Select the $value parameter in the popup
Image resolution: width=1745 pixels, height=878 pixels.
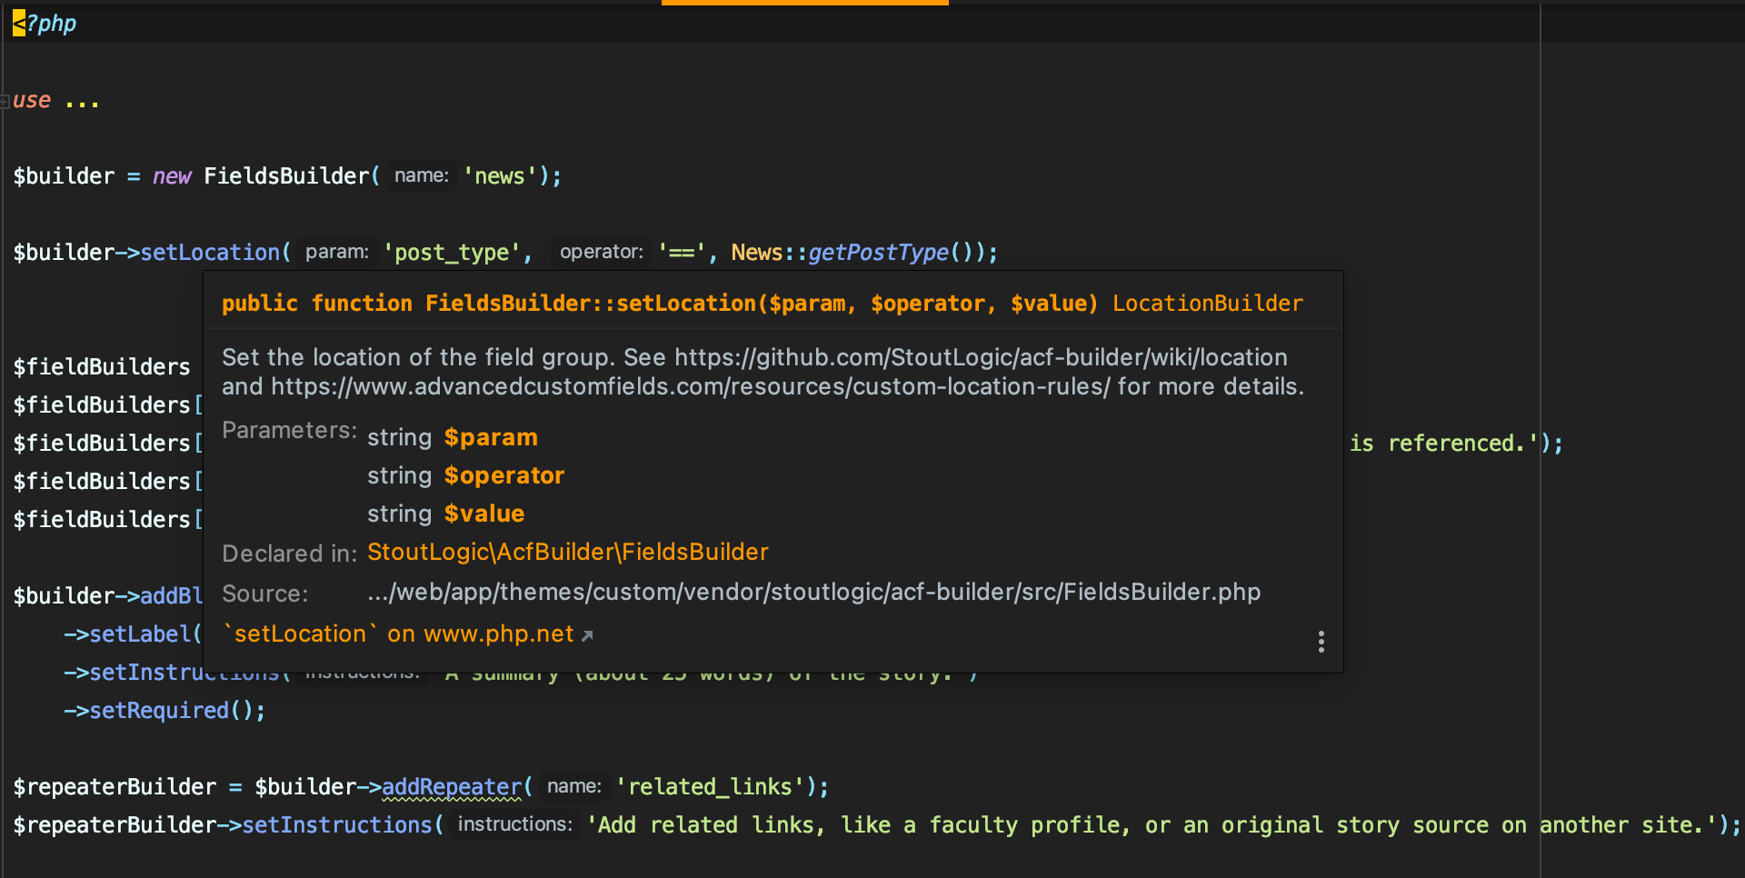click(484, 513)
